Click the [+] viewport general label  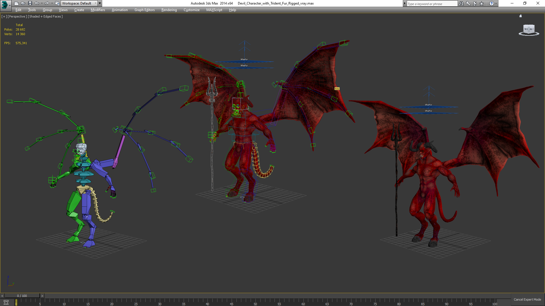tap(4, 16)
